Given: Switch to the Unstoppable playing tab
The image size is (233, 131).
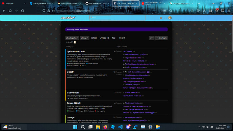Looking at the screenshot, I should (x=154, y=3).
